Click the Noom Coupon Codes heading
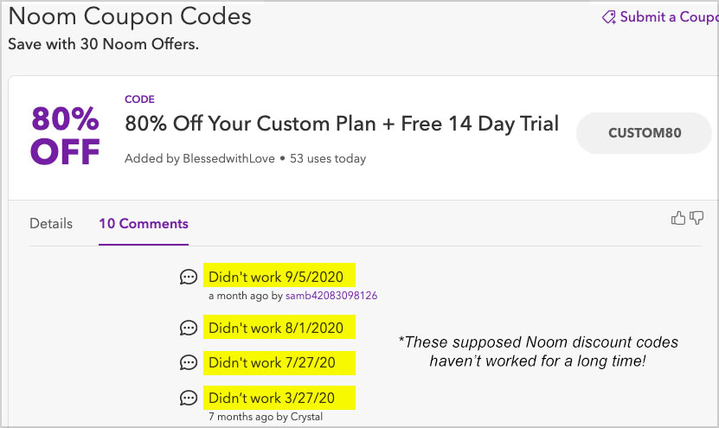 130,16
